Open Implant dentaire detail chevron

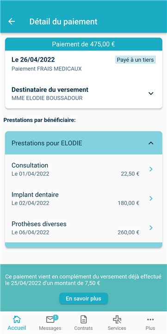151,199
